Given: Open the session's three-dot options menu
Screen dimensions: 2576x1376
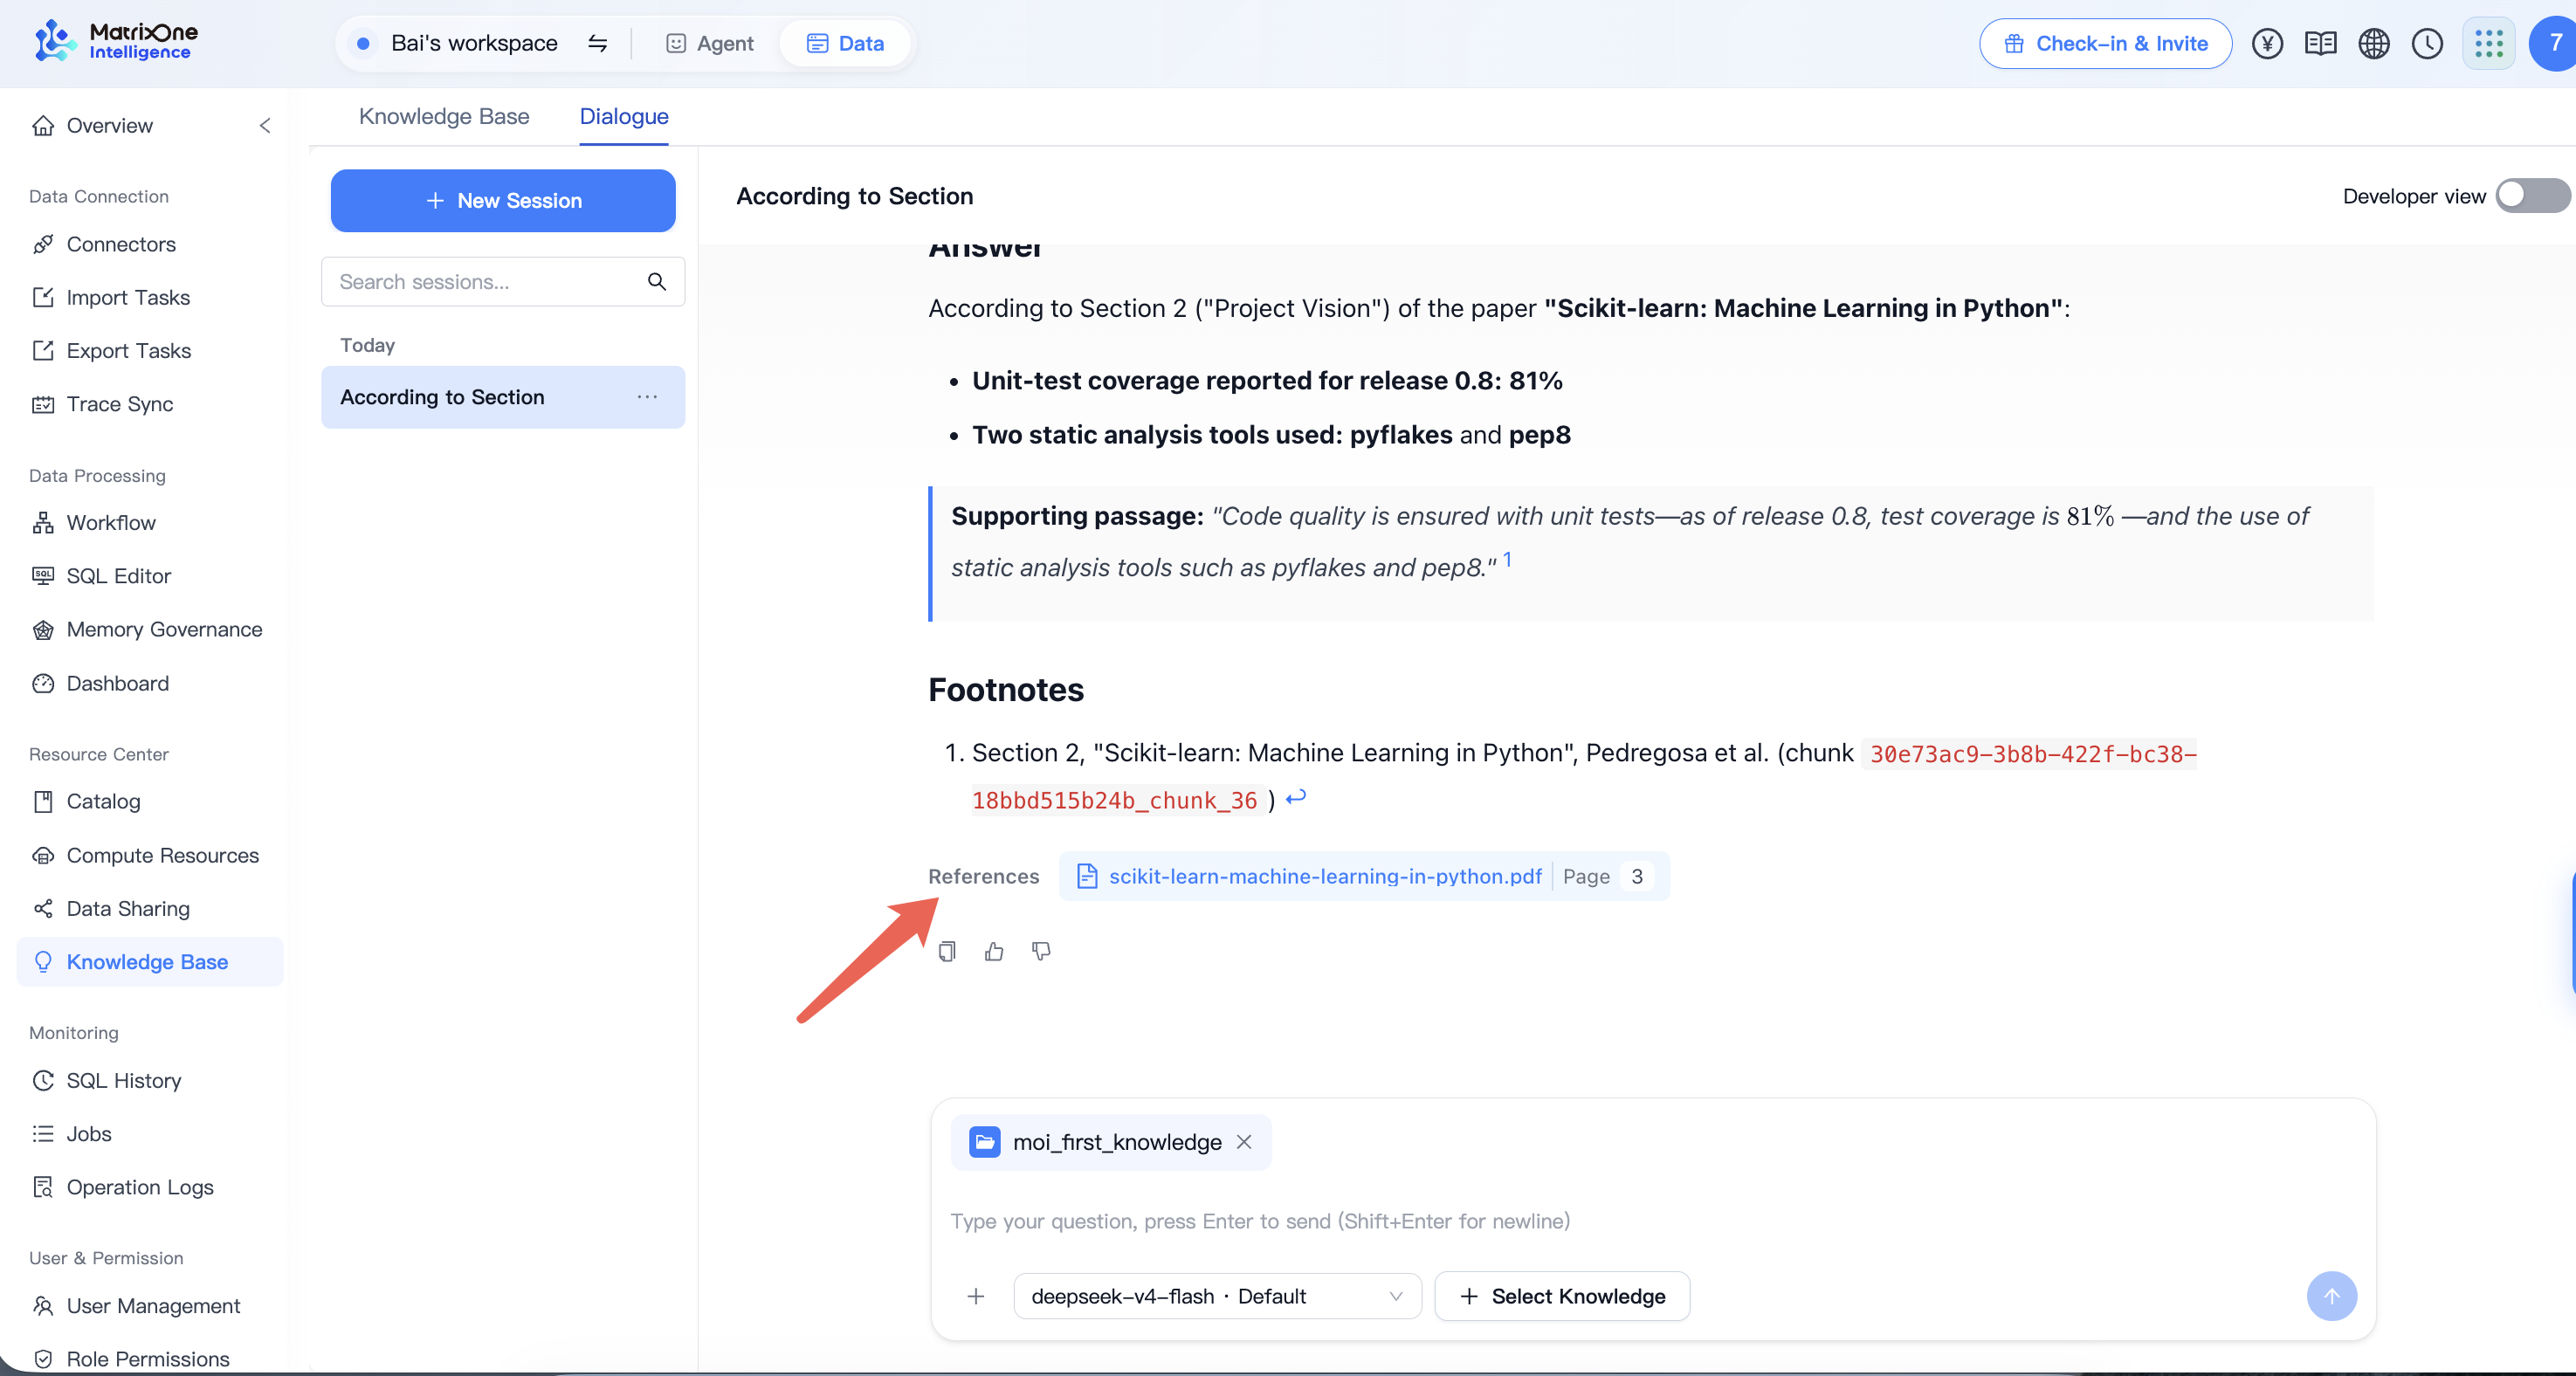Looking at the screenshot, I should pyautogui.click(x=648, y=397).
